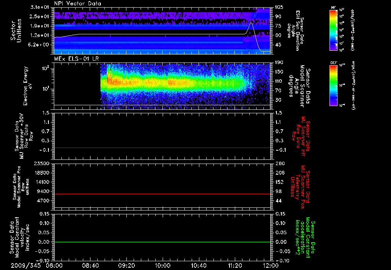Click the 98 telemetry position tick

click(278, 191)
